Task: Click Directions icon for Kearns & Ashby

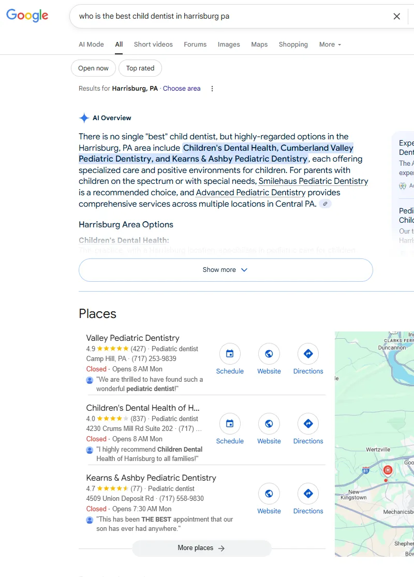Action: [308, 494]
